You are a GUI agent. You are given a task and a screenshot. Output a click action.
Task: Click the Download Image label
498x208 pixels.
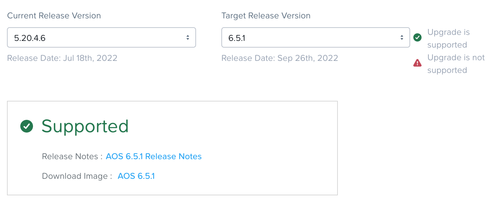77,176
